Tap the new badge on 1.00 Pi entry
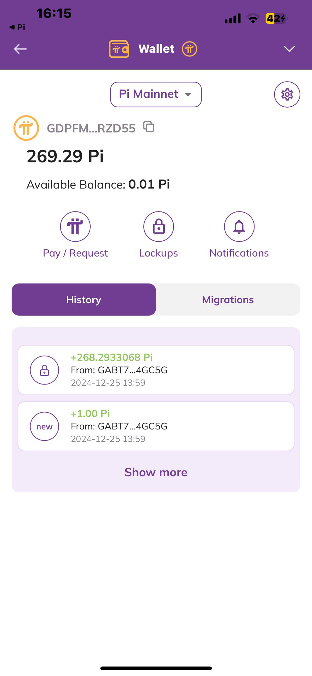 (45, 426)
